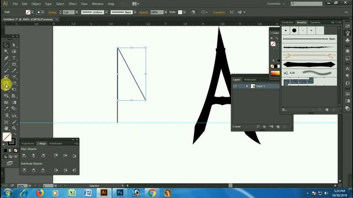The height and width of the screenshot is (198, 353).
Task: Expand Layer 1 disclosure triangle
Action: (247, 86)
